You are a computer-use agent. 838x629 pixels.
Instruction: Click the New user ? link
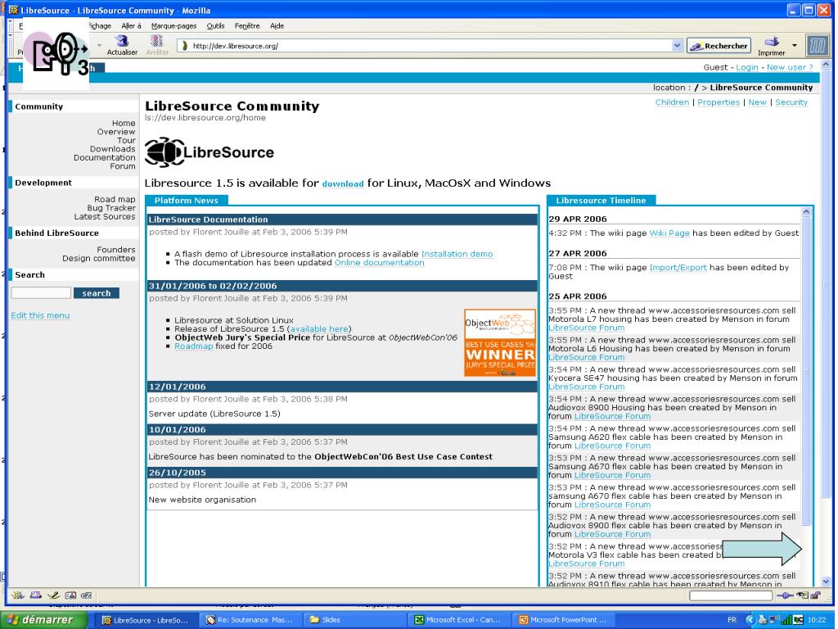[790, 67]
